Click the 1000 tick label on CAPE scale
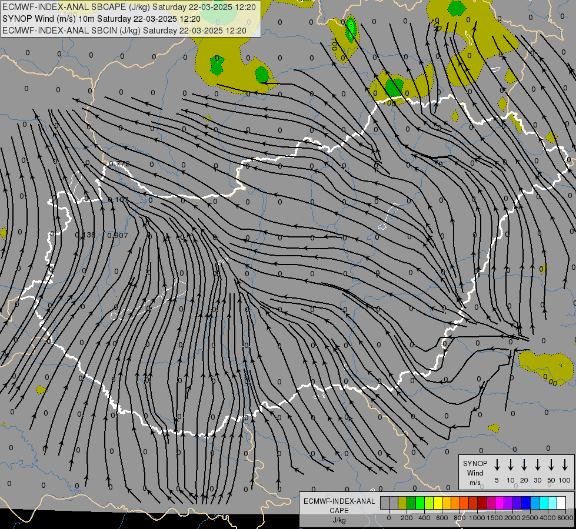 point(477,518)
